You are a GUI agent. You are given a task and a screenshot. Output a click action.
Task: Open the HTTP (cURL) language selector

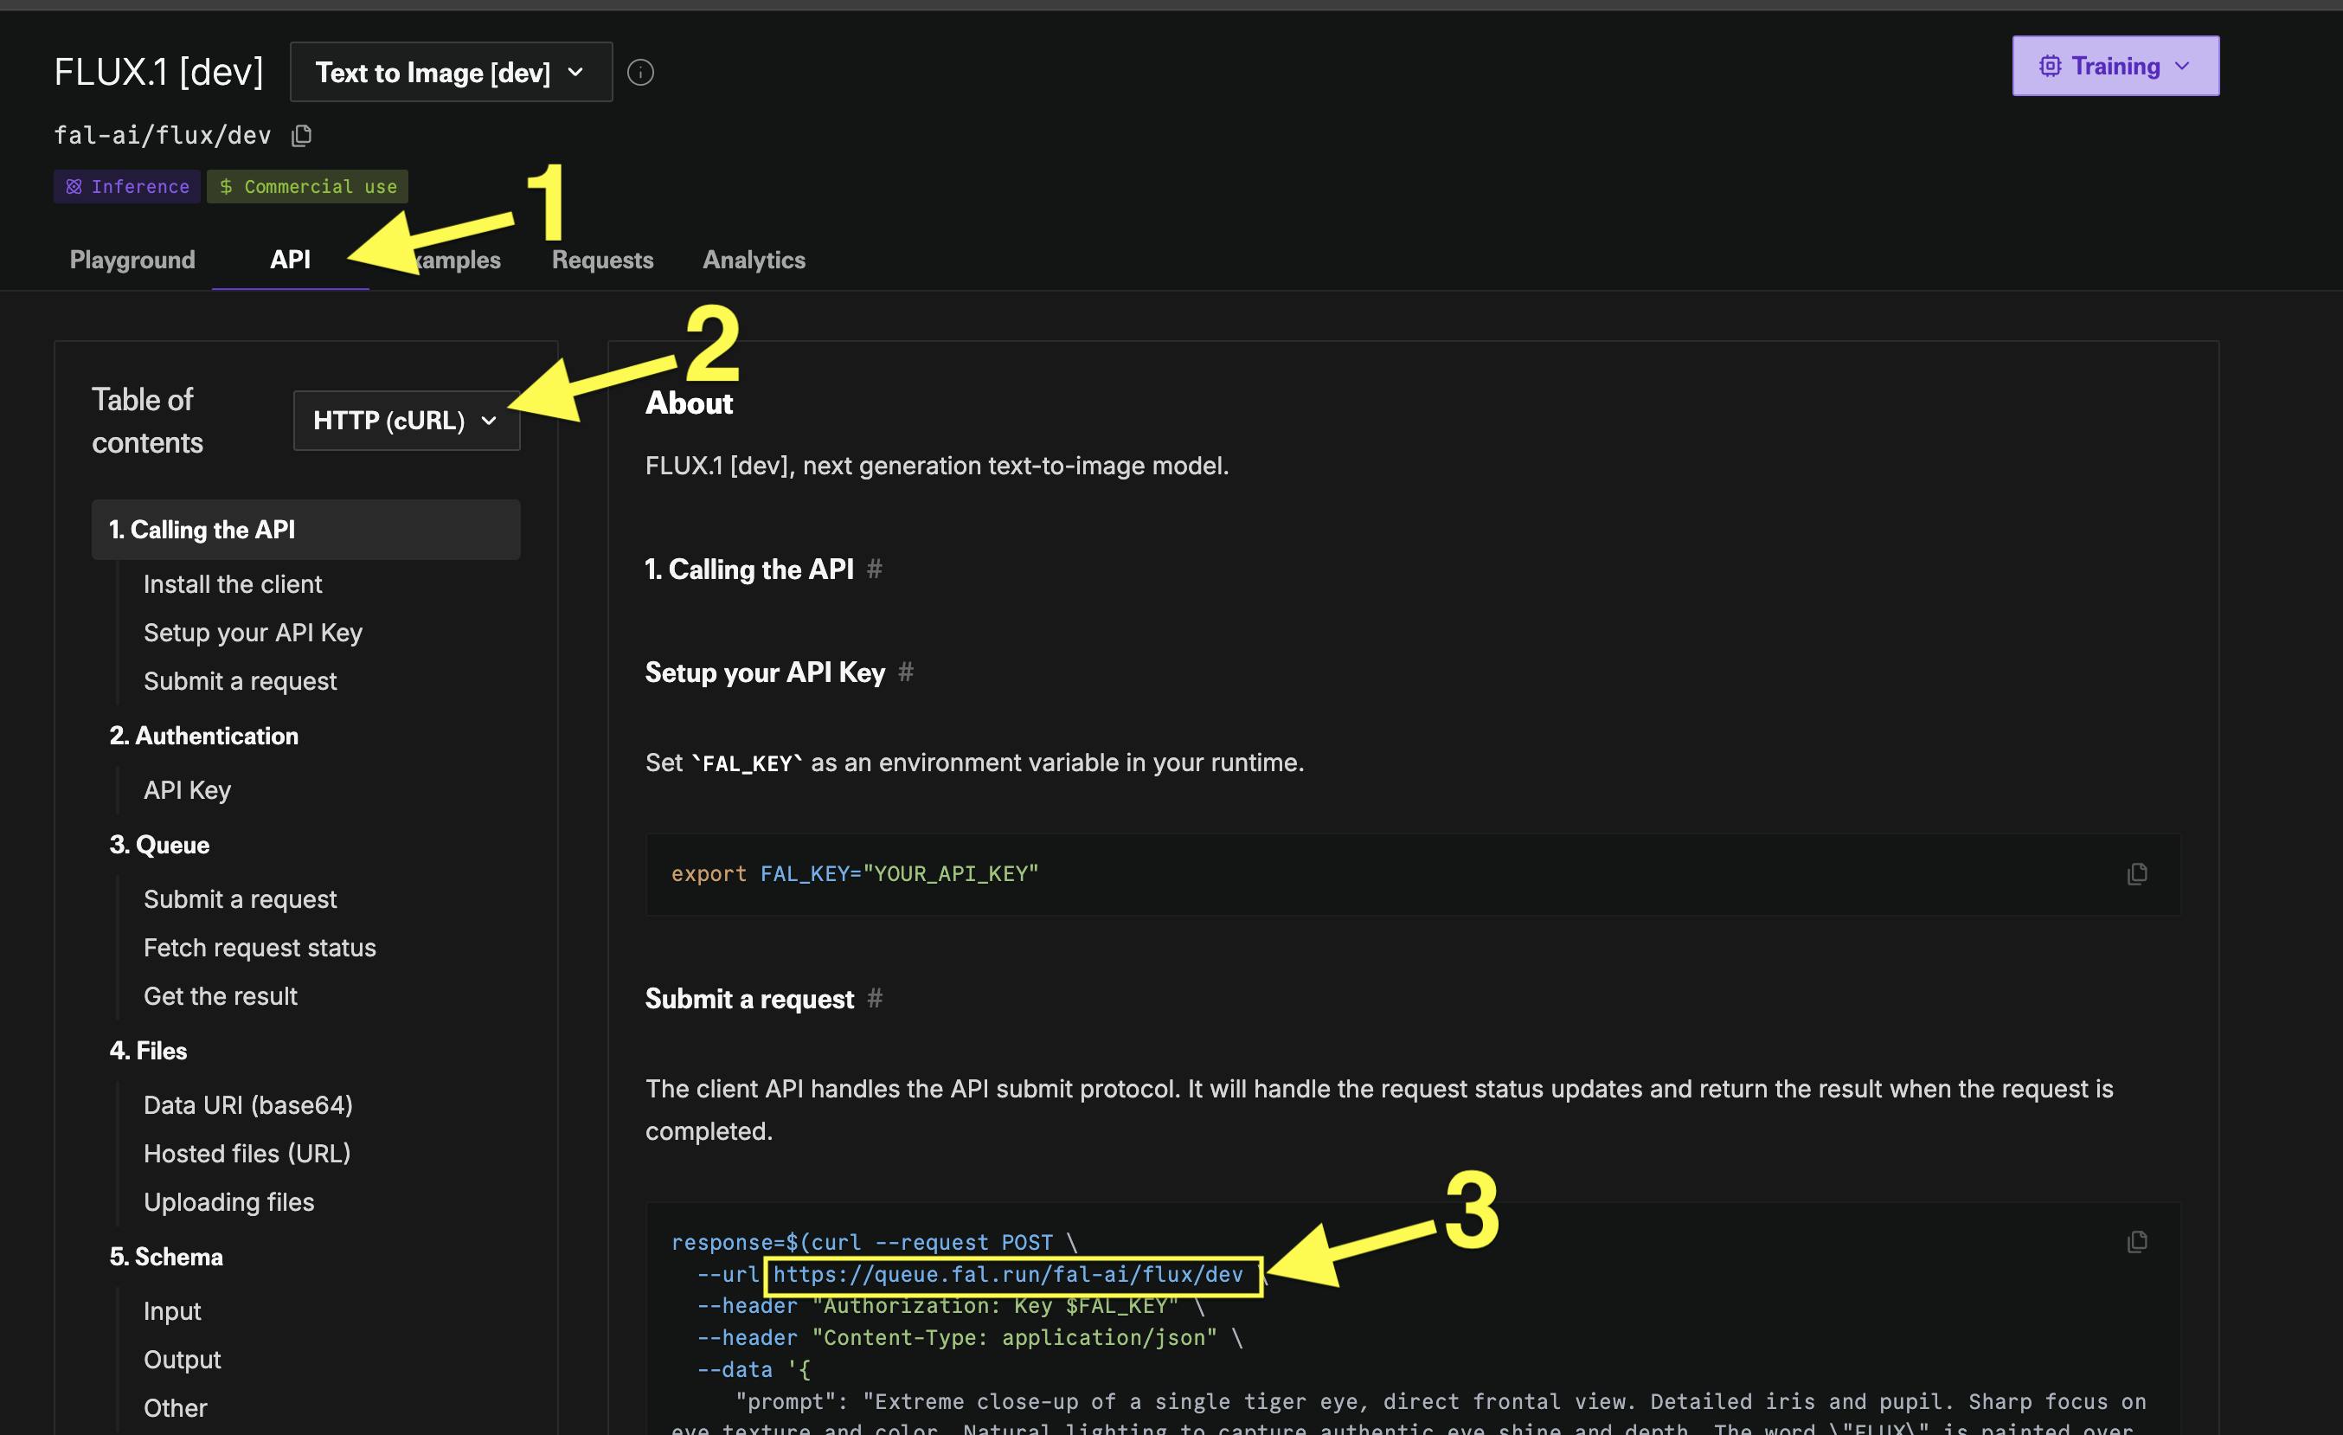point(406,421)
